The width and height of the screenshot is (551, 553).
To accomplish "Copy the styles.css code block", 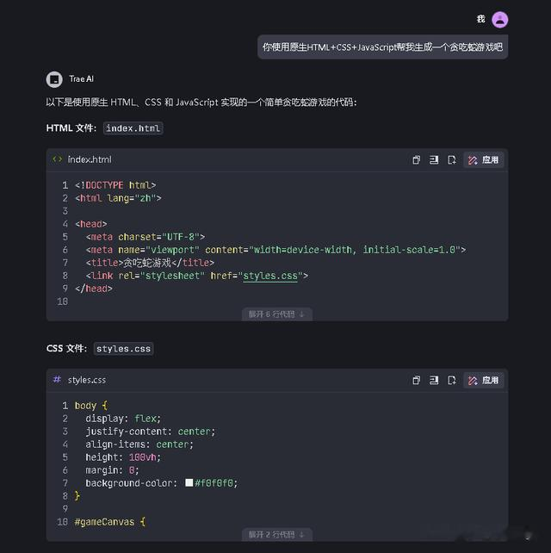I will [x=416, y=380].
